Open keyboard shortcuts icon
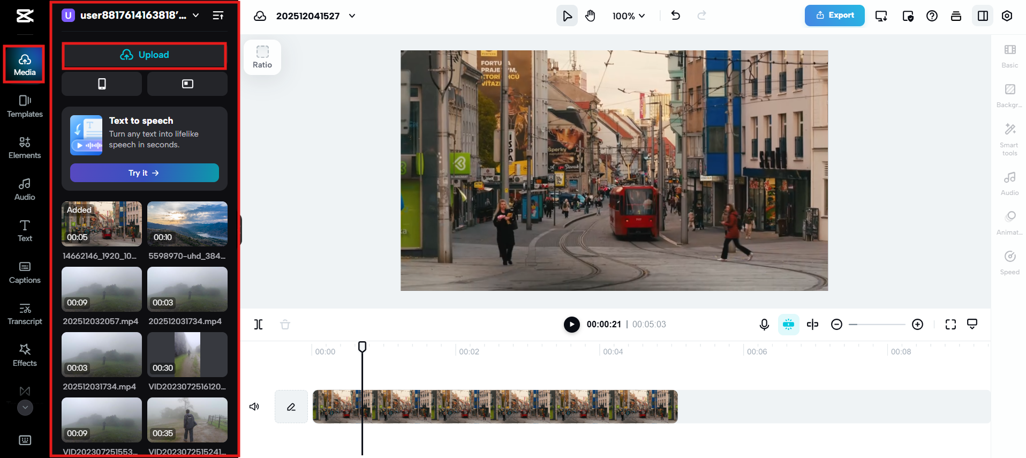 25,440
